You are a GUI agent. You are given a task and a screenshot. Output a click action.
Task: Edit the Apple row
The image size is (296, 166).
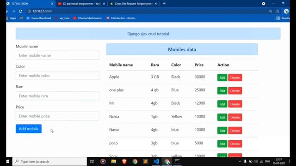point(222,77)
